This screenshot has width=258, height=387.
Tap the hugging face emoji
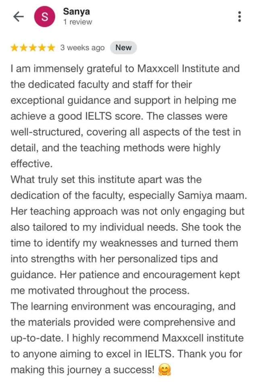click(164, 370)
